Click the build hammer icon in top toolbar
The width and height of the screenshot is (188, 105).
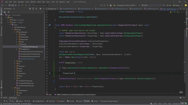114,5
